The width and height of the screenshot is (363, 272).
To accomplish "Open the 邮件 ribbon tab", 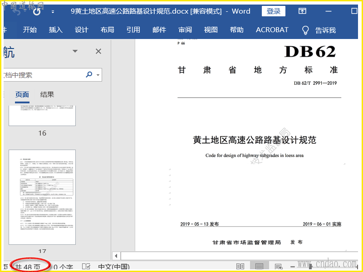I will 159,29.
